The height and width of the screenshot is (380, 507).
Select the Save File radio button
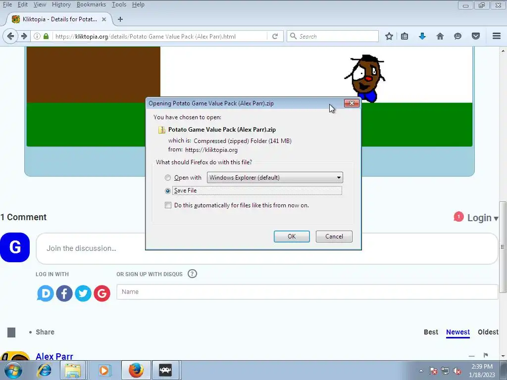(168, 190)
